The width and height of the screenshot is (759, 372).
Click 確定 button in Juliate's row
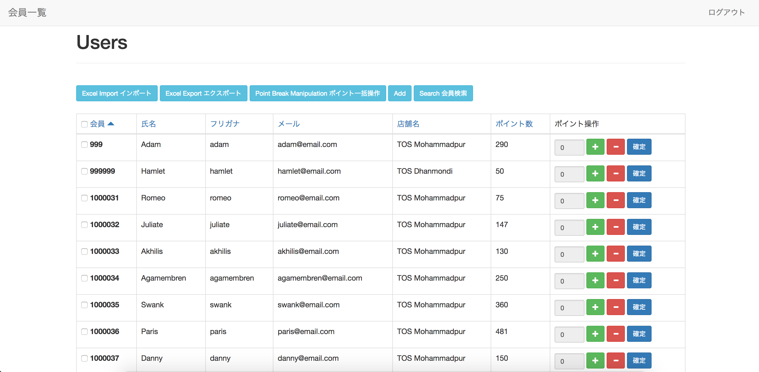[639, 227]
